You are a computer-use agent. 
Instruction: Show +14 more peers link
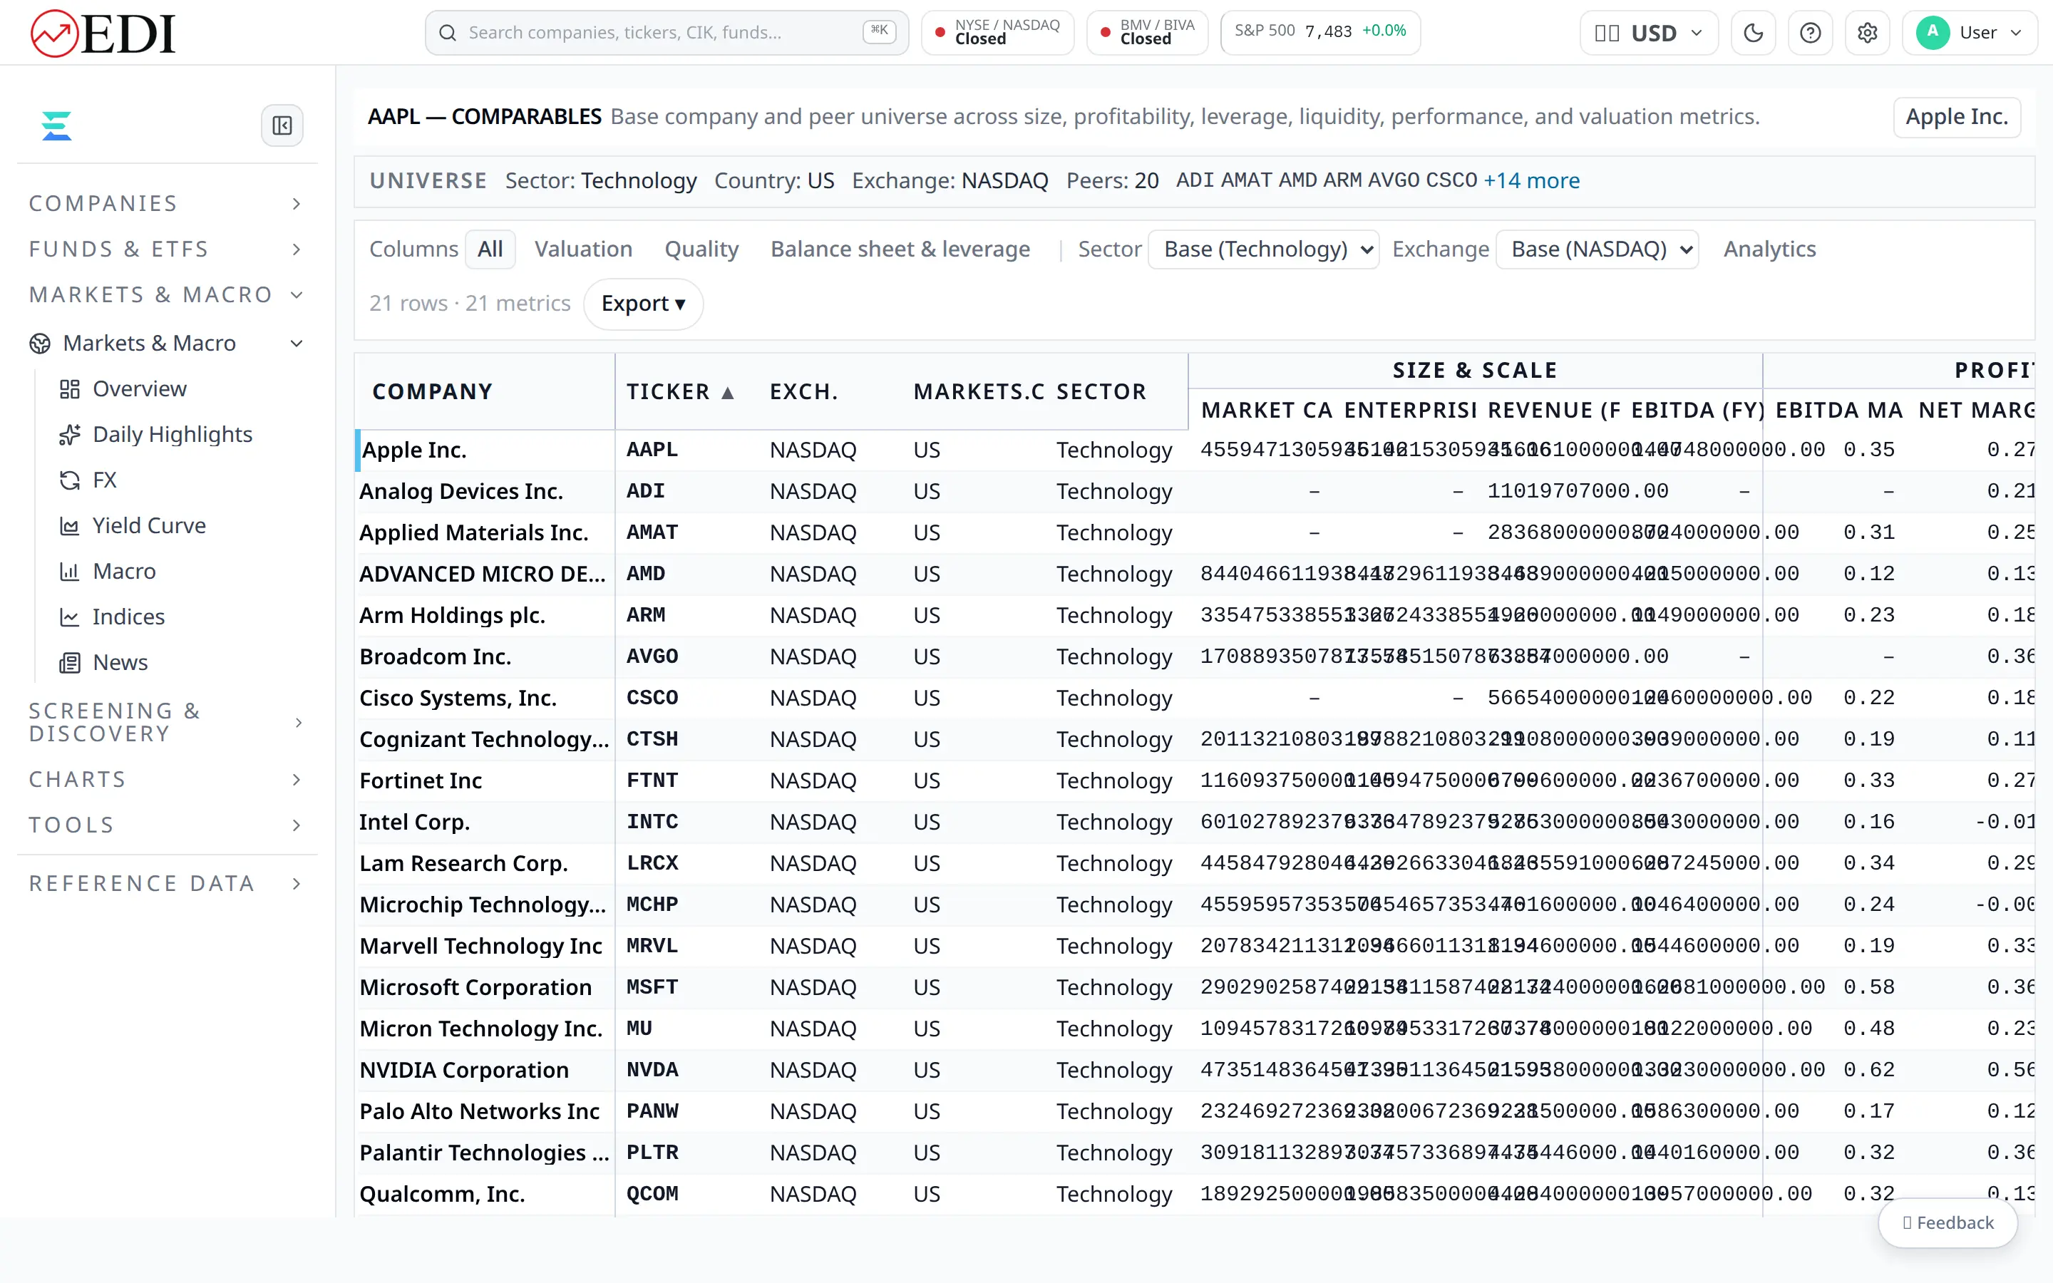(1531, 181)
